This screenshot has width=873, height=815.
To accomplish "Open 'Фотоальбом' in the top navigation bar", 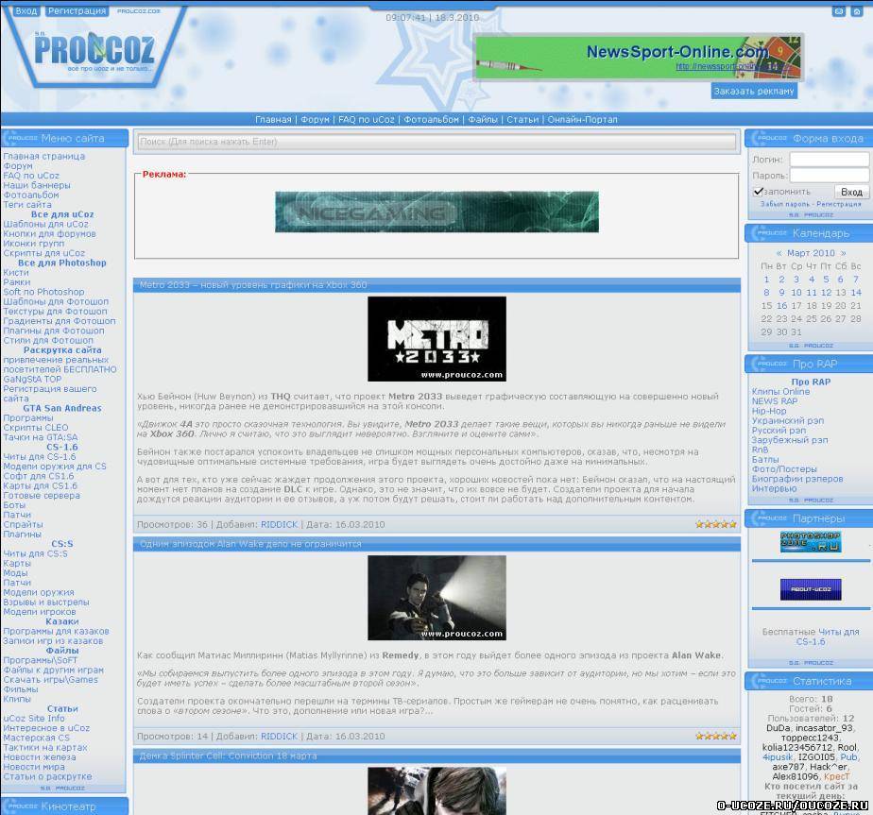I will point(430,120).
